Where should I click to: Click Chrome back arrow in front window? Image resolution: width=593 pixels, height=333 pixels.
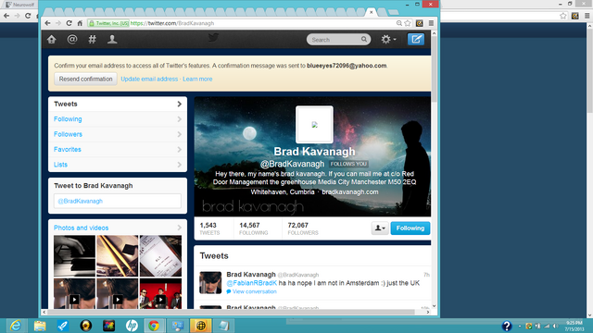click(47, 23)
